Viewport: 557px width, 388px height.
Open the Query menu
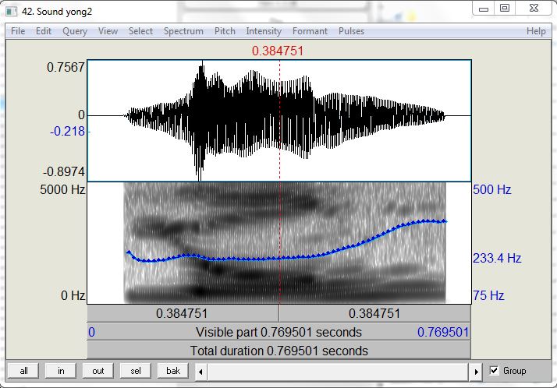click(75, 31)
